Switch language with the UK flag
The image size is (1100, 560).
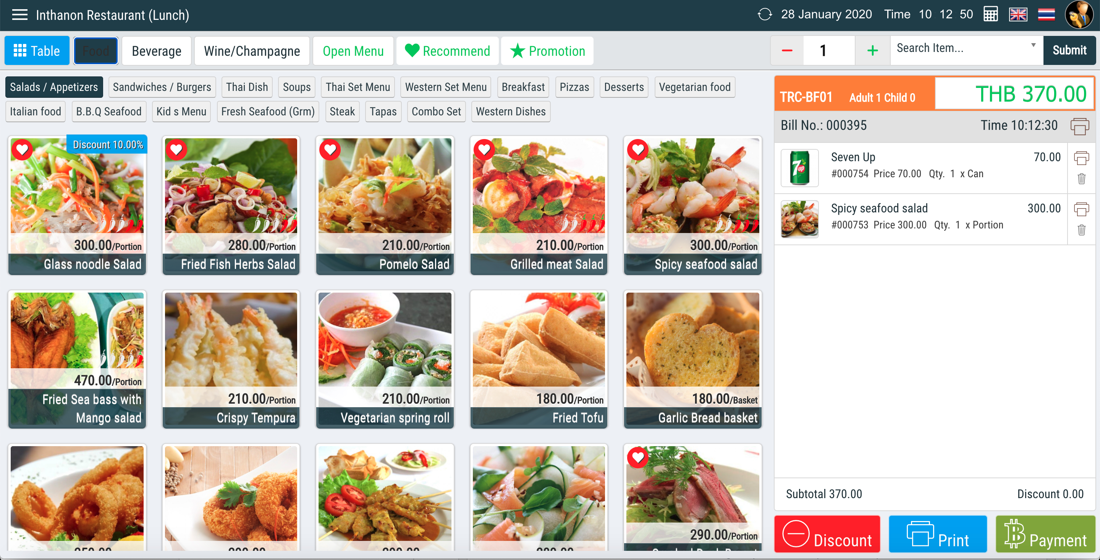click(x=1018, y=15)
